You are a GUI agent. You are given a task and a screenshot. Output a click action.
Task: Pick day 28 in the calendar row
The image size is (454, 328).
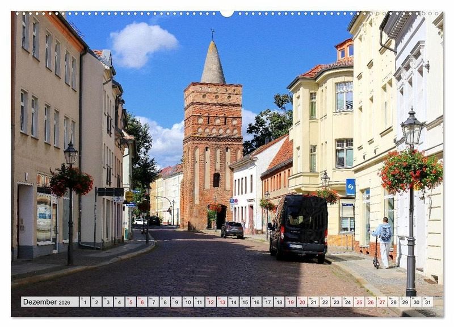393,302
